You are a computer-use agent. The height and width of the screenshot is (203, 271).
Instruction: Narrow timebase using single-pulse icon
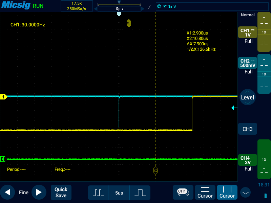140,193
